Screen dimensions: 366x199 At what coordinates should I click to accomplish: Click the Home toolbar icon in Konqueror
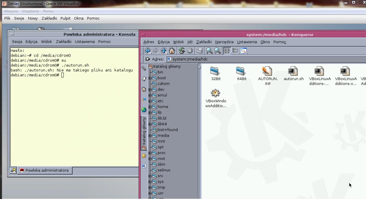click(172, 51)
